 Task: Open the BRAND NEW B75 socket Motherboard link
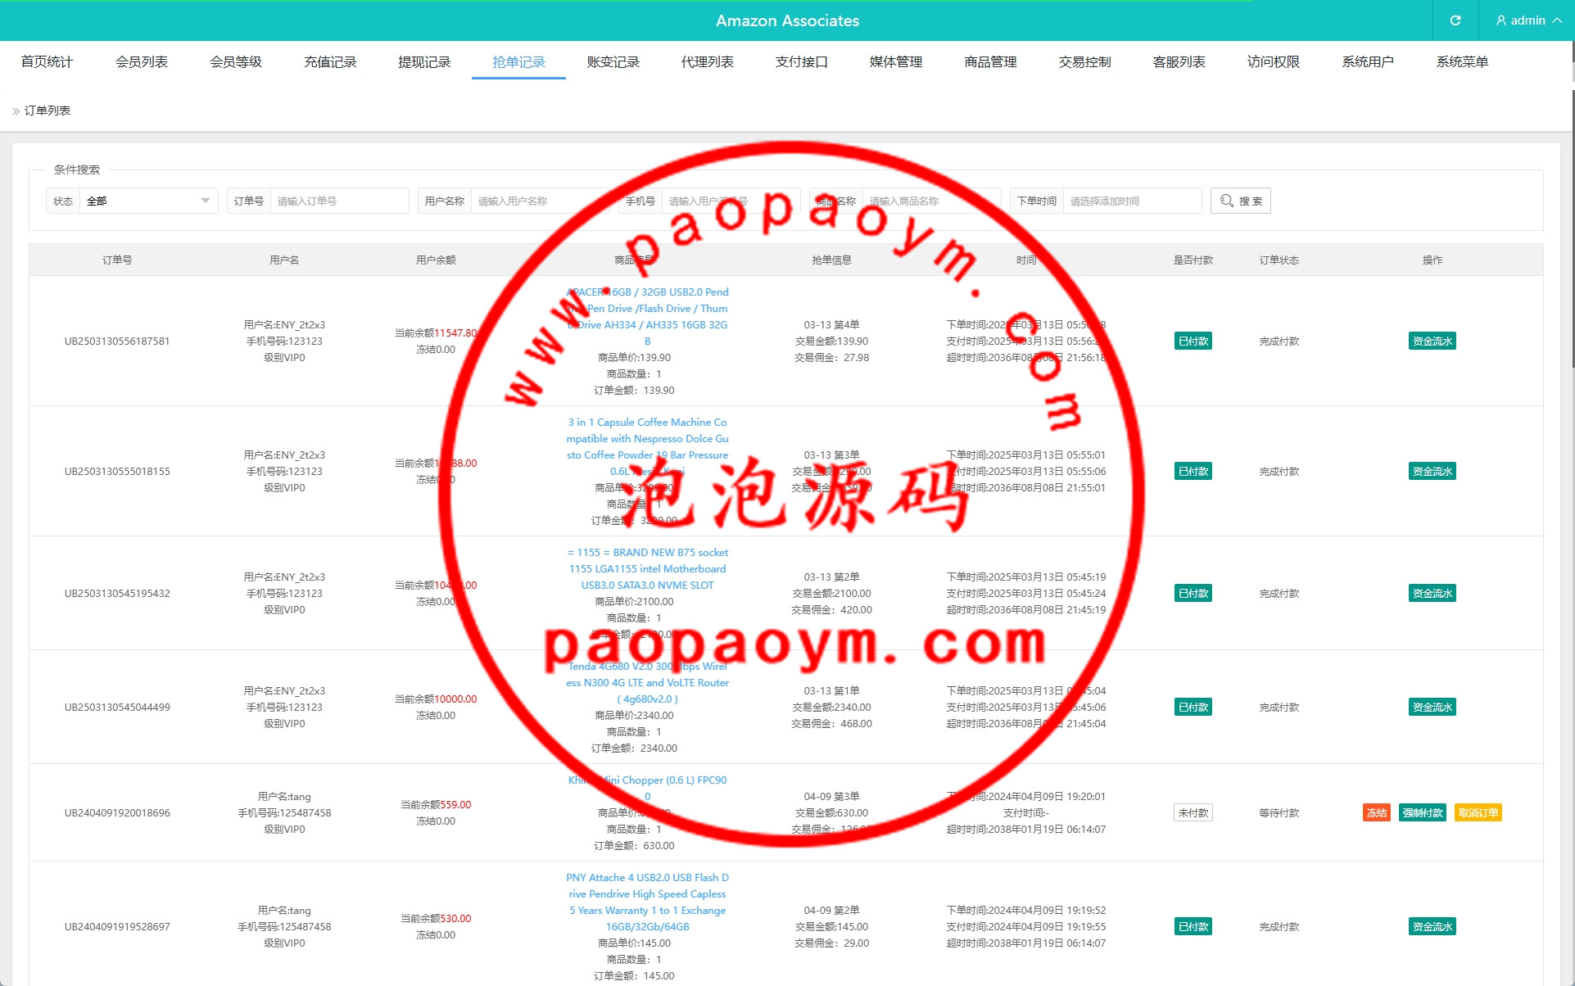647,569
